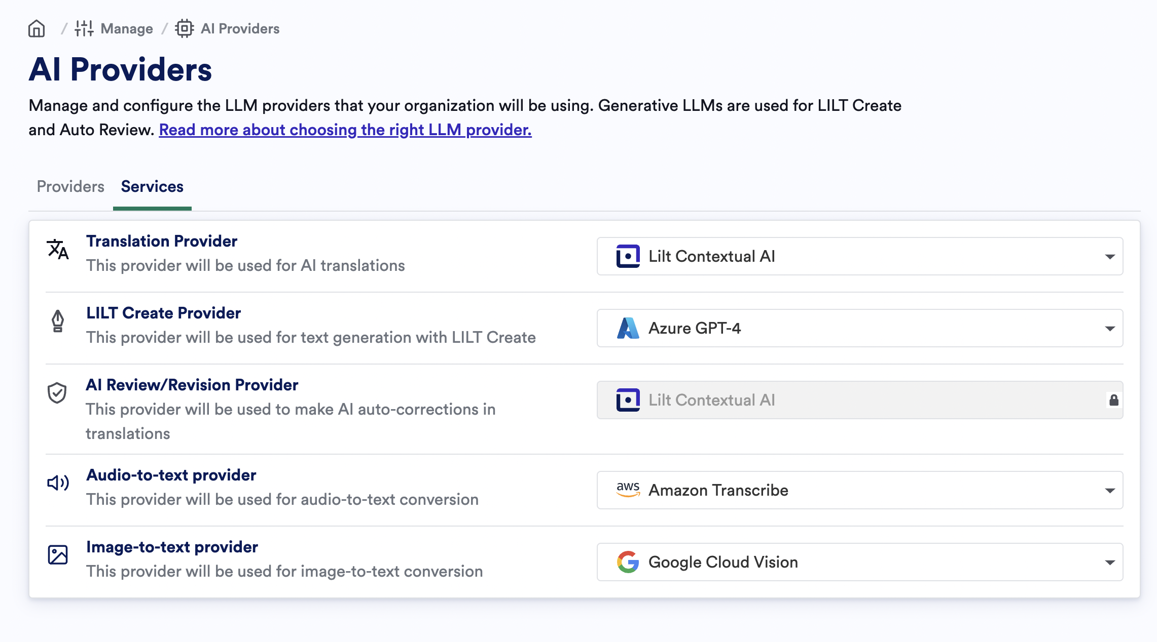Click the Image-to-text provider heading
Image resolution: width=1157 pixels, height=642 pixels.
(172, 547)
